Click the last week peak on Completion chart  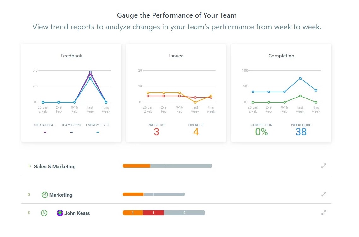click(300, 78)
